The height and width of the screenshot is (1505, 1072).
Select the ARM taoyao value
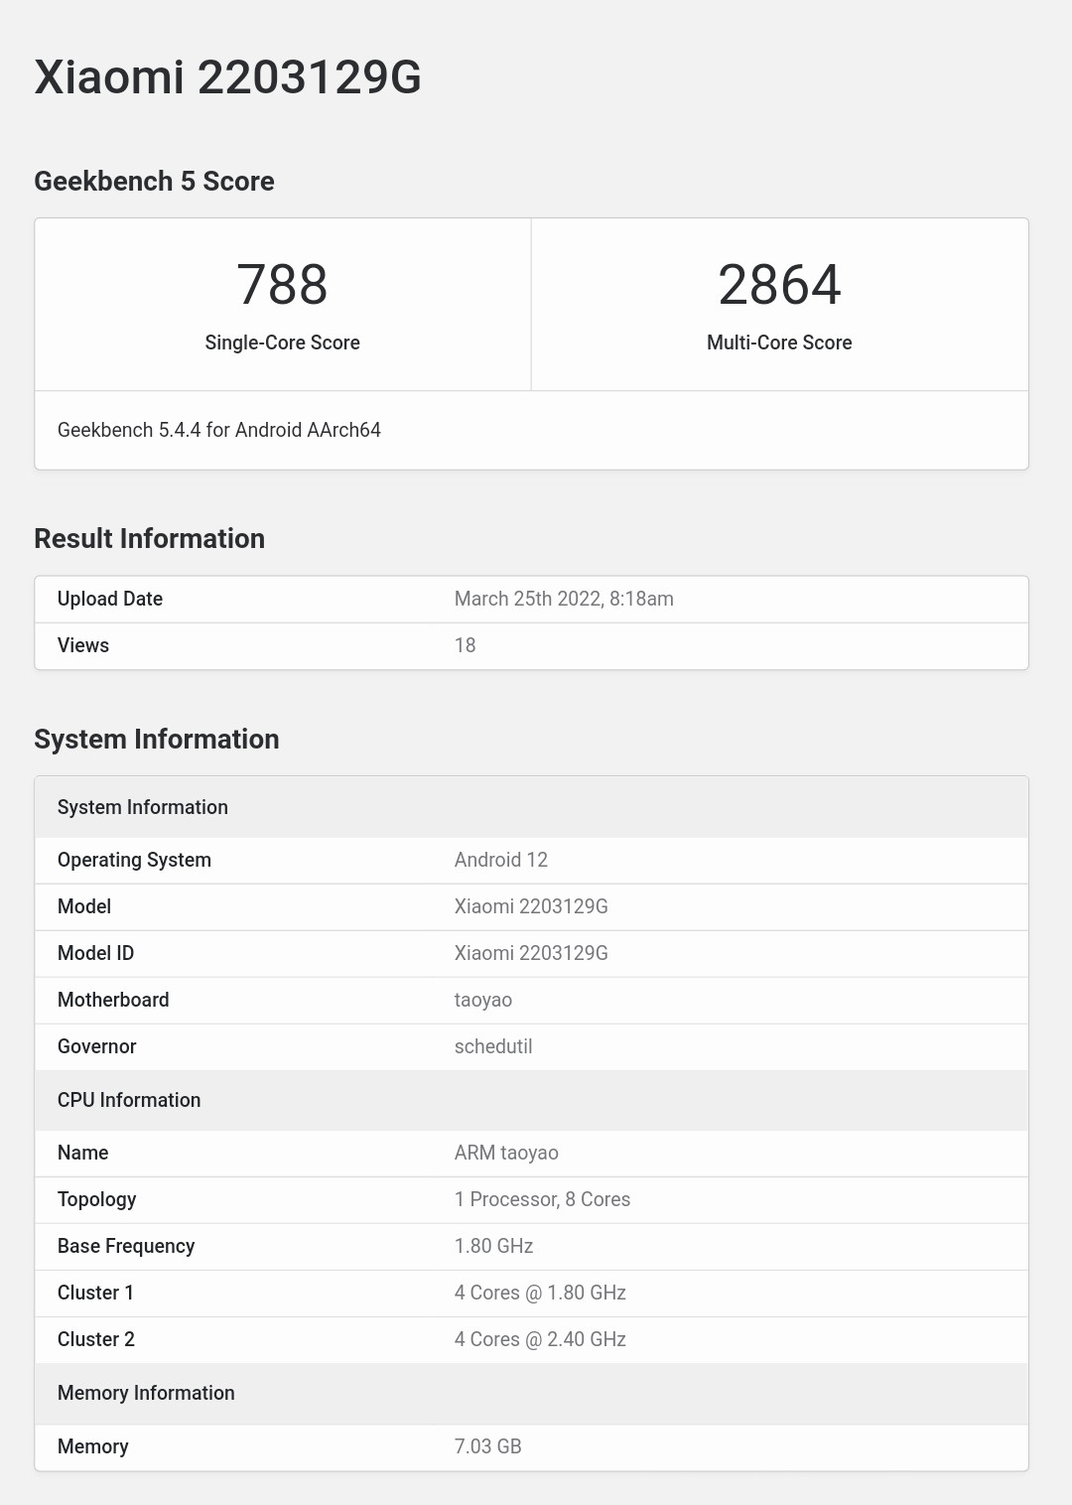pyautogui.click(x=506, y=1154)
